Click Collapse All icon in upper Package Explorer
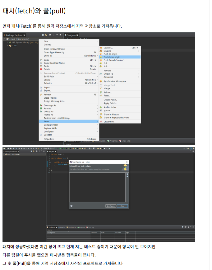This screenshot has height=270, width=212. point(43,35)
